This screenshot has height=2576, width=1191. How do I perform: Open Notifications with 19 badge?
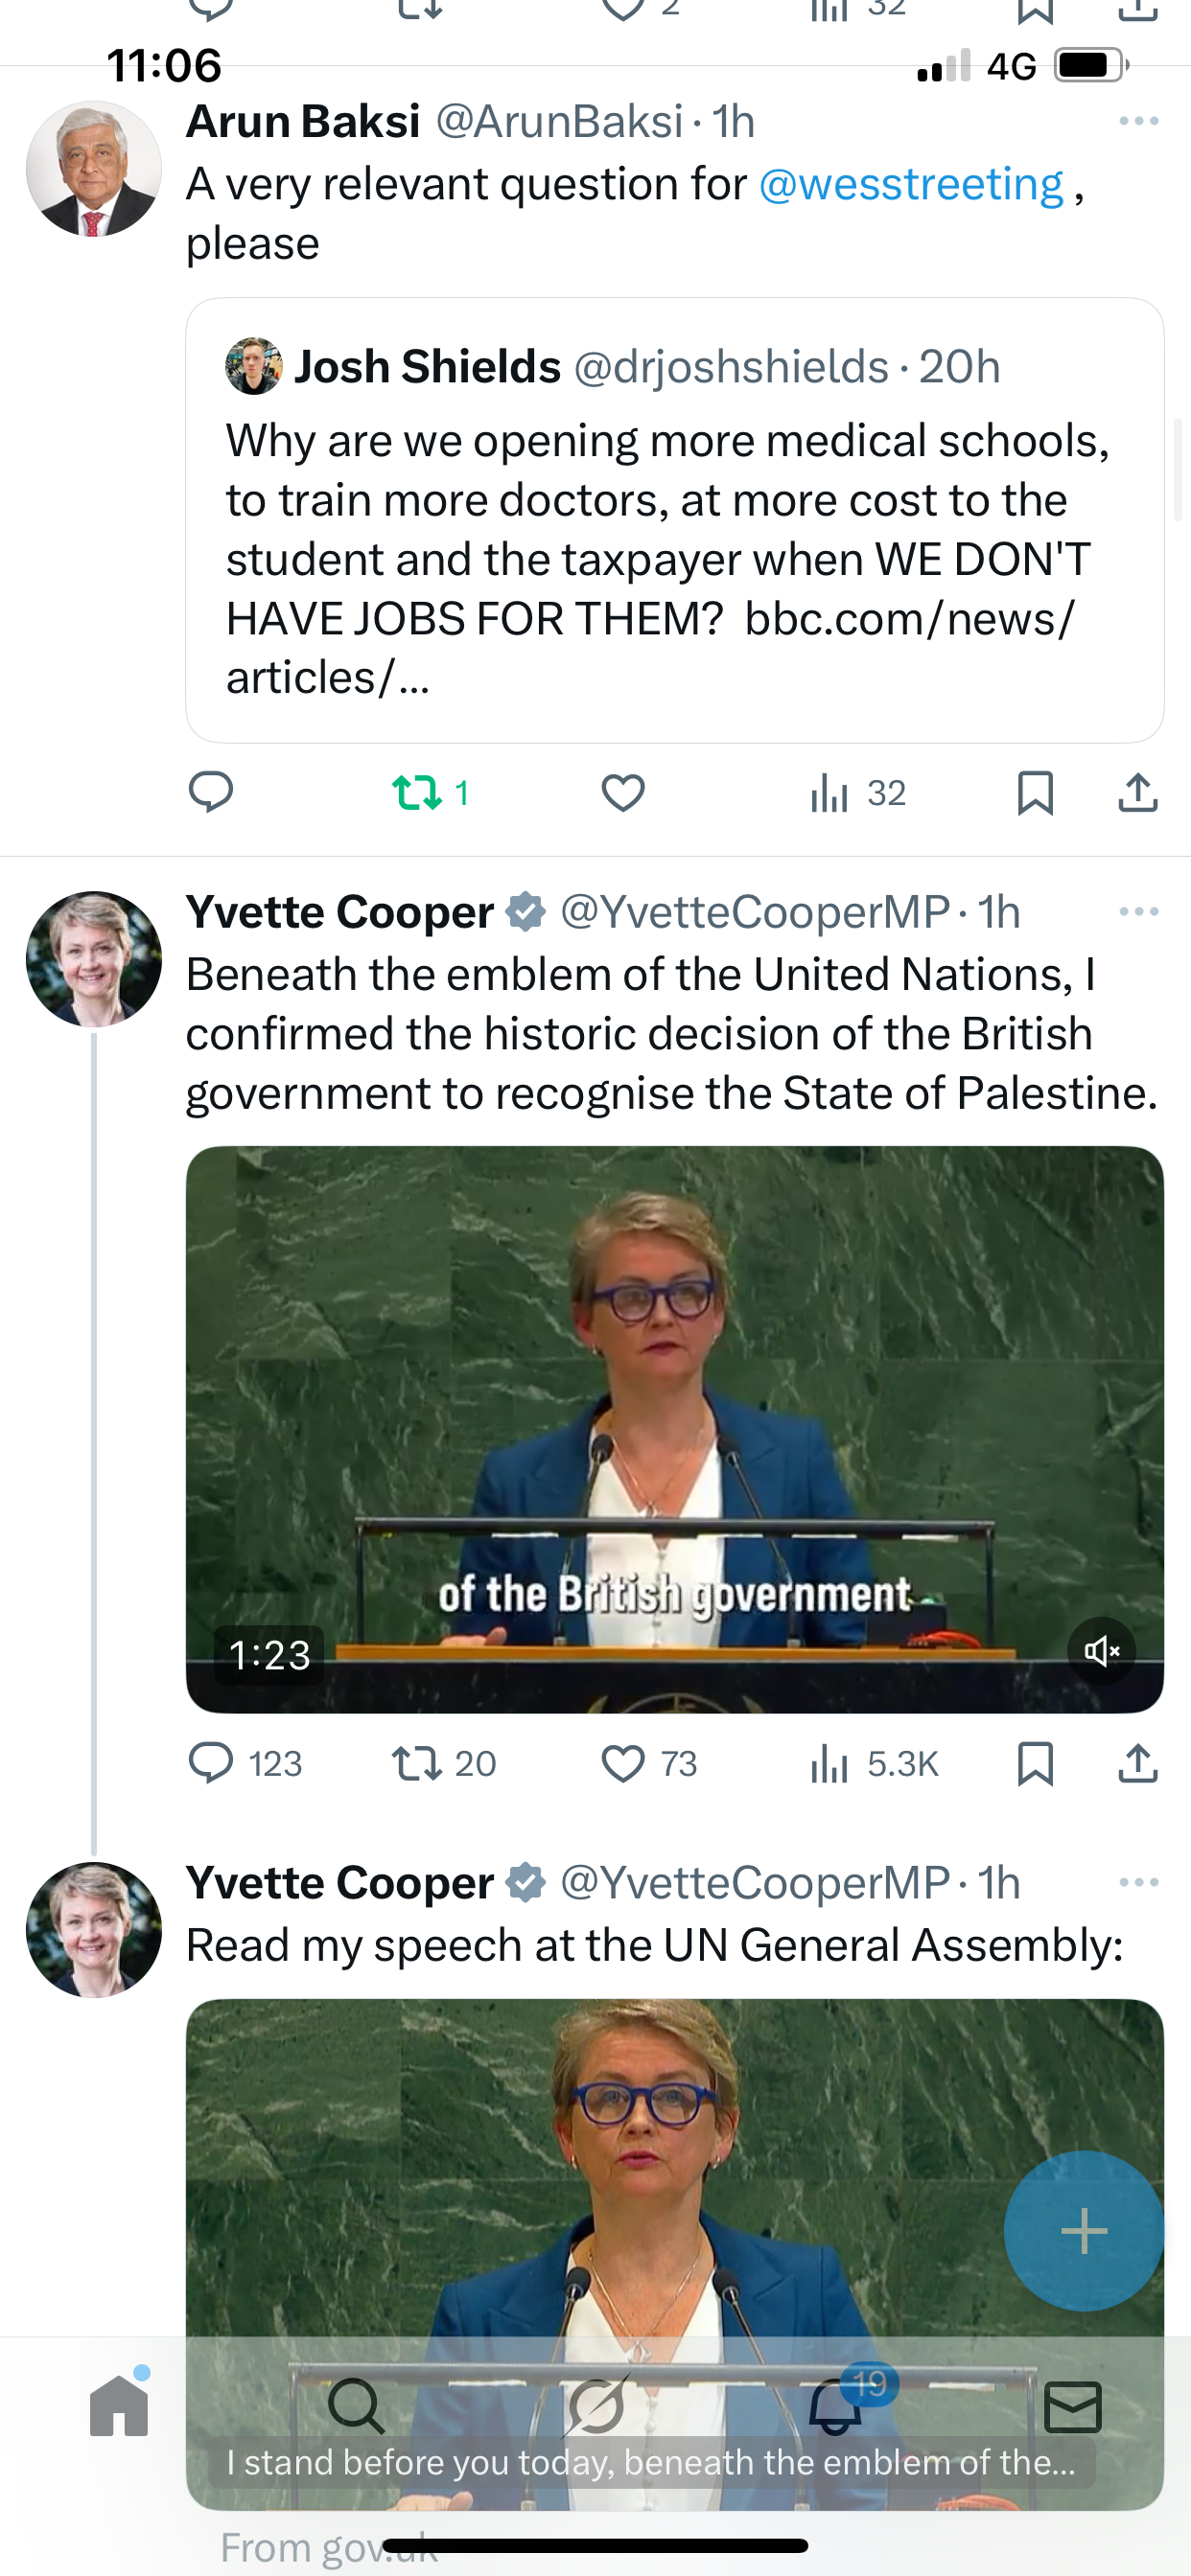835,2405
